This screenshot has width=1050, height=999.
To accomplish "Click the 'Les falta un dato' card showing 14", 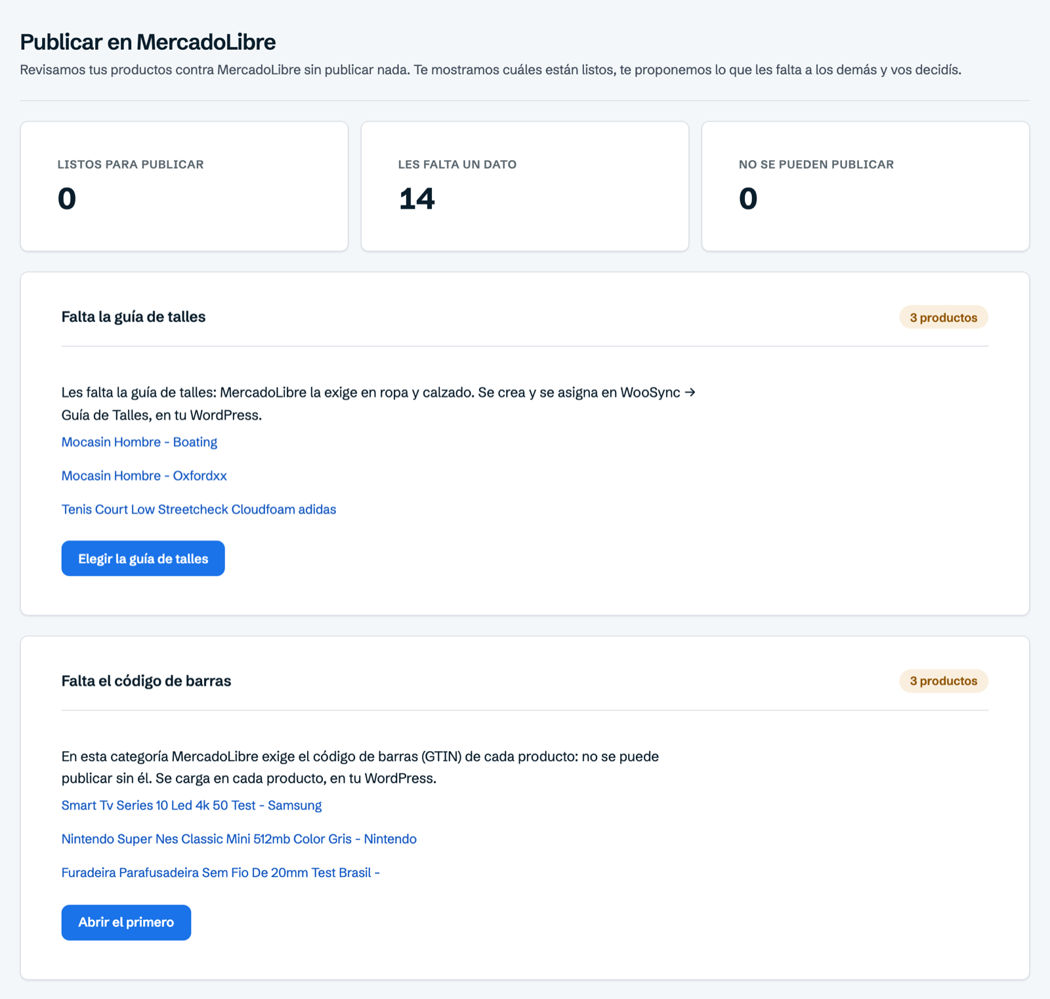I will click(x=525, y=186).
